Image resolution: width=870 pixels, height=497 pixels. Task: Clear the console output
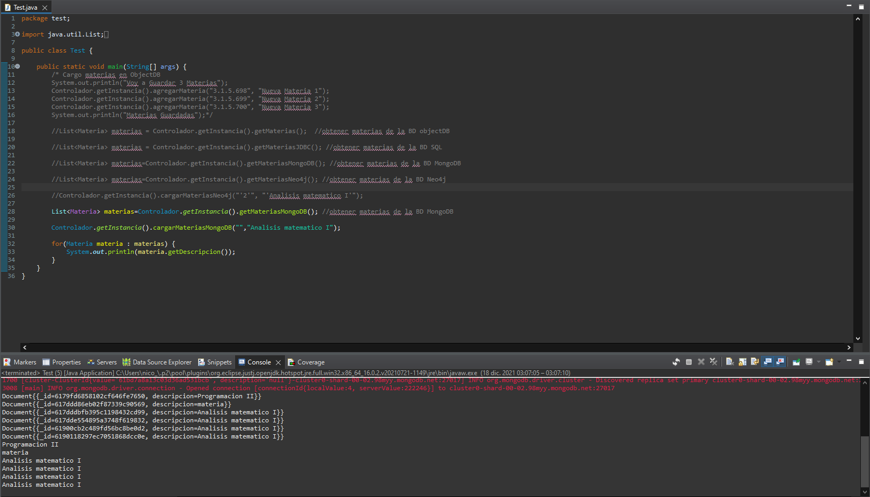point(730,362)
